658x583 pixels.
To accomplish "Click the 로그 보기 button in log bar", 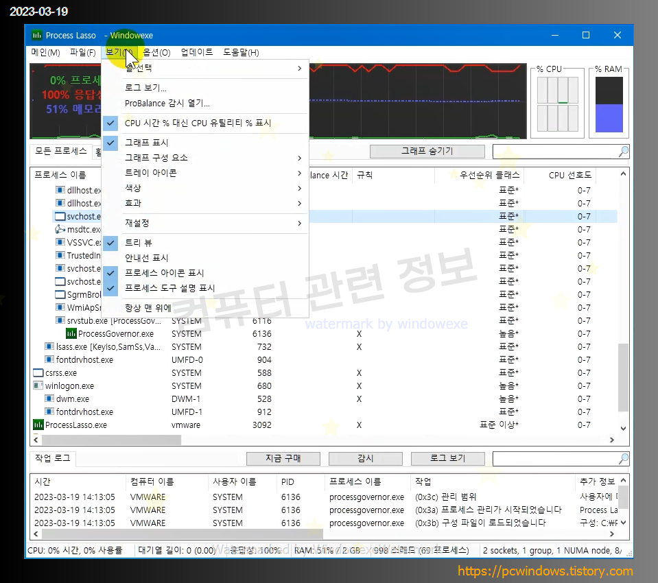I will [x=448, y=458].
